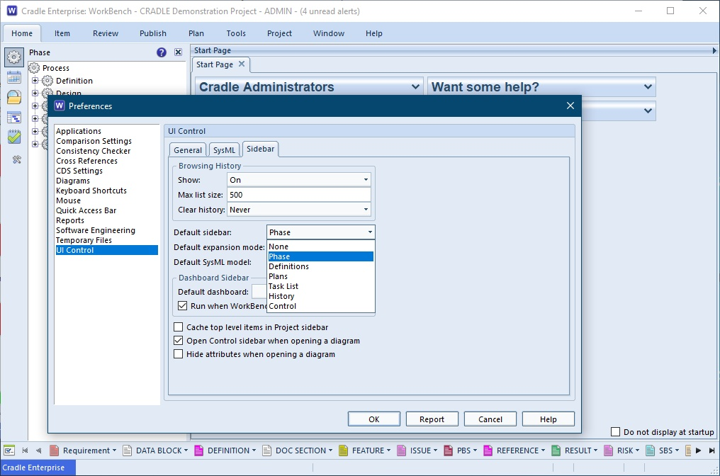Choose History from Default sidebar list
Image resolution: width=720 pixels, height=476 pixels.
(x=320, y=296)
